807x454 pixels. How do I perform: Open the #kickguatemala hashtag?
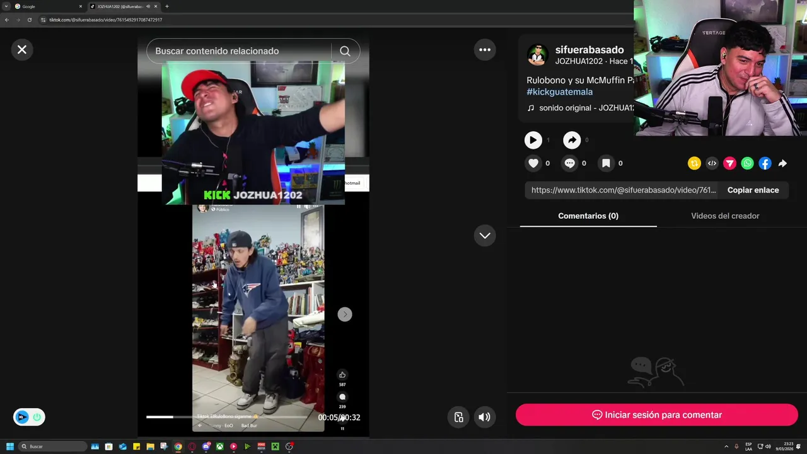[x=560, y=92]
